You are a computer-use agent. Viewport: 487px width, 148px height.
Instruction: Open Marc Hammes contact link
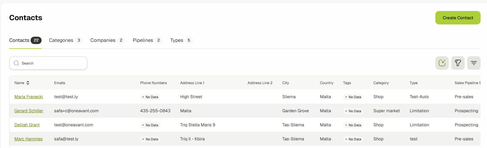[28, 139]
